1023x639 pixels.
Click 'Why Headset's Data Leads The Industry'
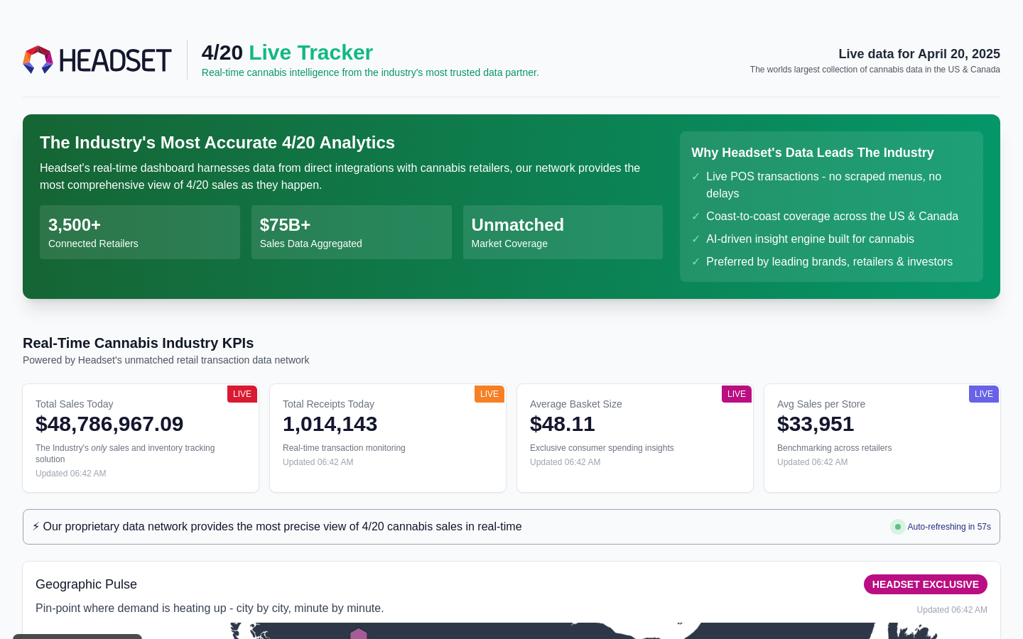812,153
